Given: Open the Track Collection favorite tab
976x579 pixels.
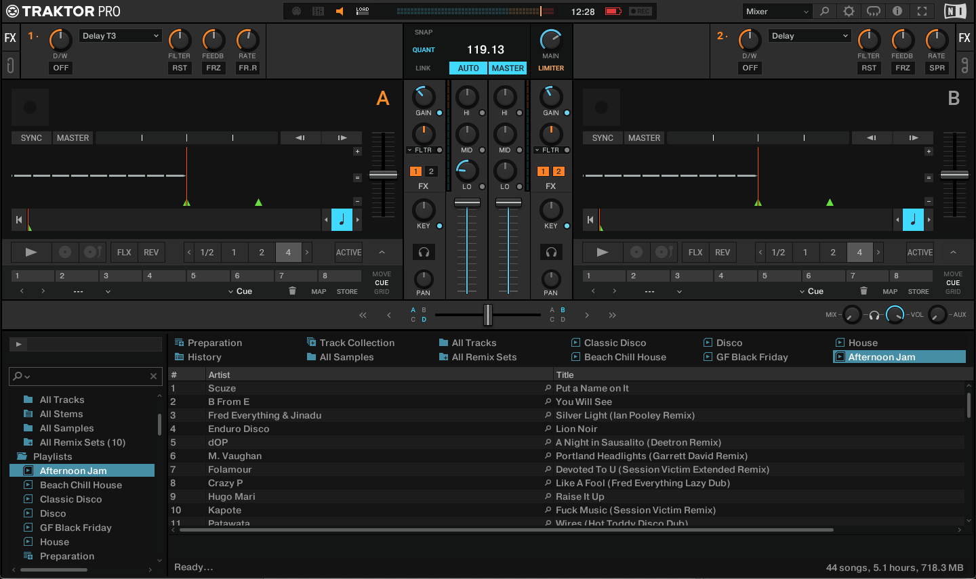Looking at the screenshot, I should (x=350, y=343).
